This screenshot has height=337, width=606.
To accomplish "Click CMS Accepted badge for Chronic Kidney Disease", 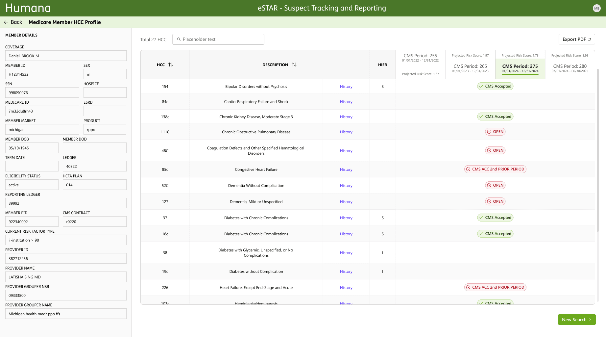I will click(x=495, y=117).
